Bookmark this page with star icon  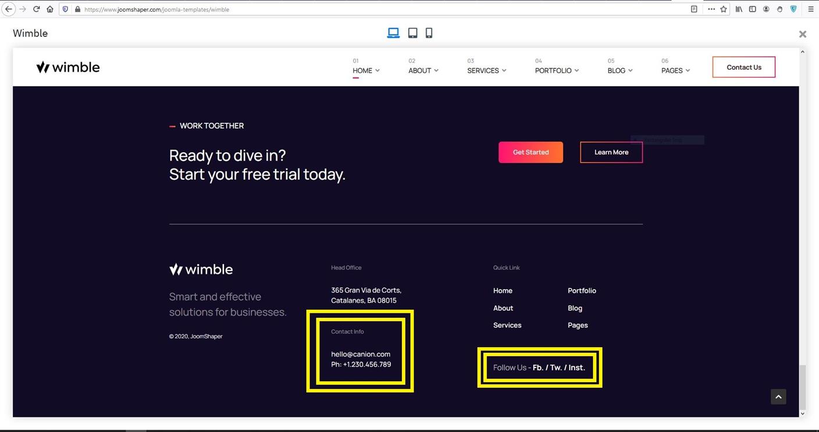click(x=724, y=9)
